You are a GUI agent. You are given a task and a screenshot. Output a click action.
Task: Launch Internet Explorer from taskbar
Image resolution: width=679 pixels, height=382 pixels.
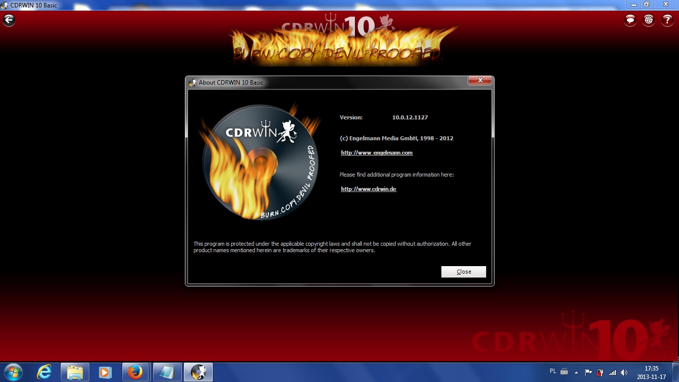tap(44, 372)
